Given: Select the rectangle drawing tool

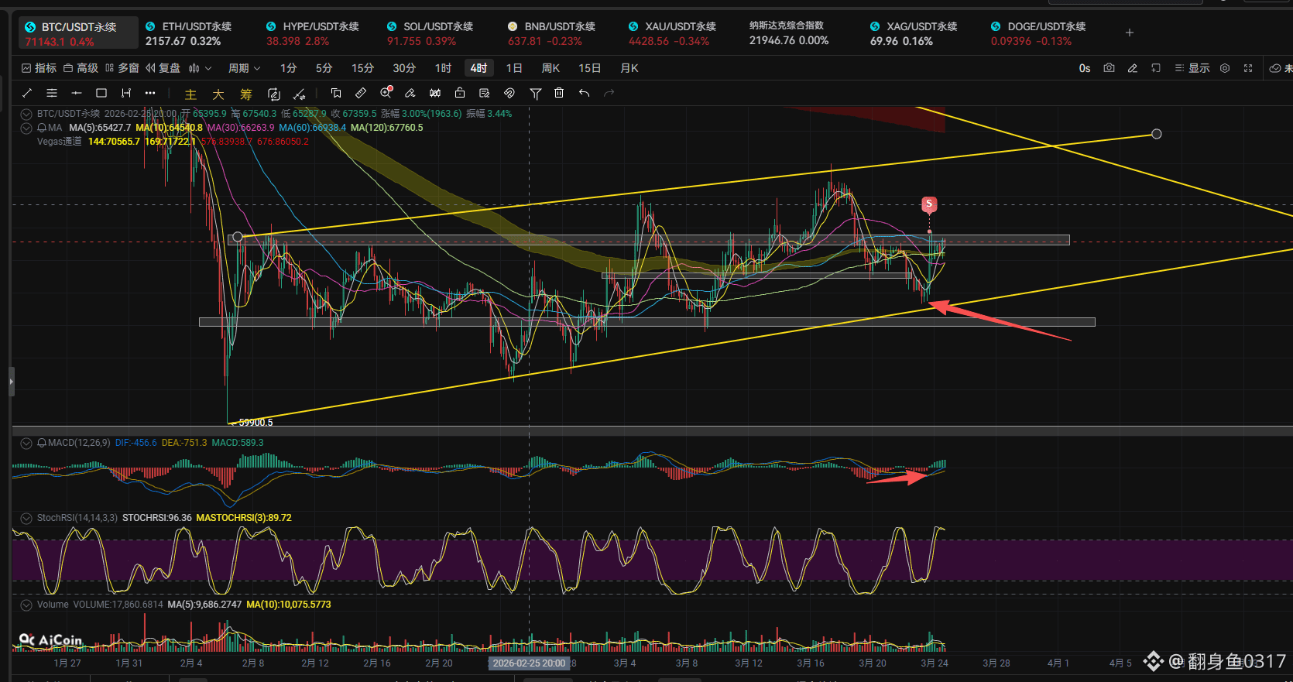Looking at the screenshot, I should pyautogui.click(x=101, y=93).
